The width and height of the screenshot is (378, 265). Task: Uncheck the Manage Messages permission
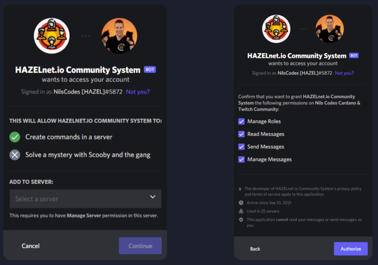(x=241, y=159)
